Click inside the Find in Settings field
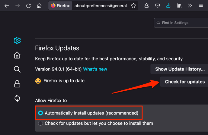 click(183, 23)
